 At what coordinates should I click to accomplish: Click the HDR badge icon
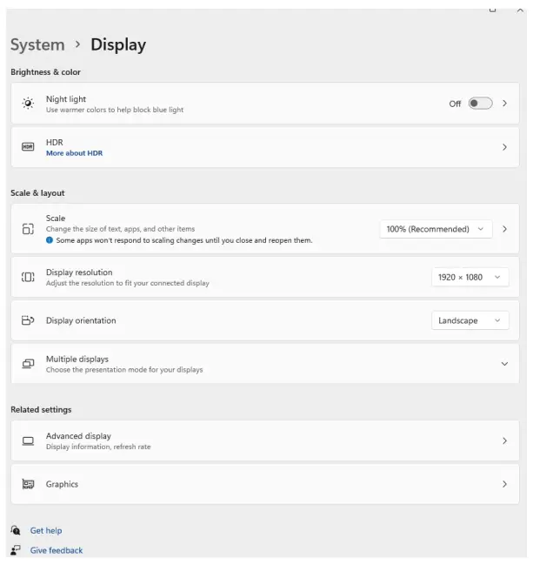click(x=28, y=147)
